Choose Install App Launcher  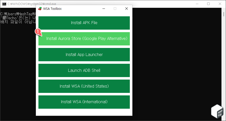click(x=84, y=54)
